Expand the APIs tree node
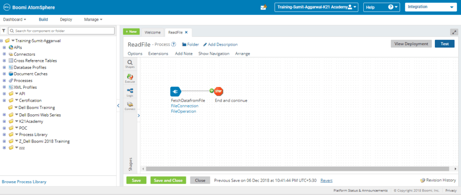 pyautogui.click(x=4, y=48)
